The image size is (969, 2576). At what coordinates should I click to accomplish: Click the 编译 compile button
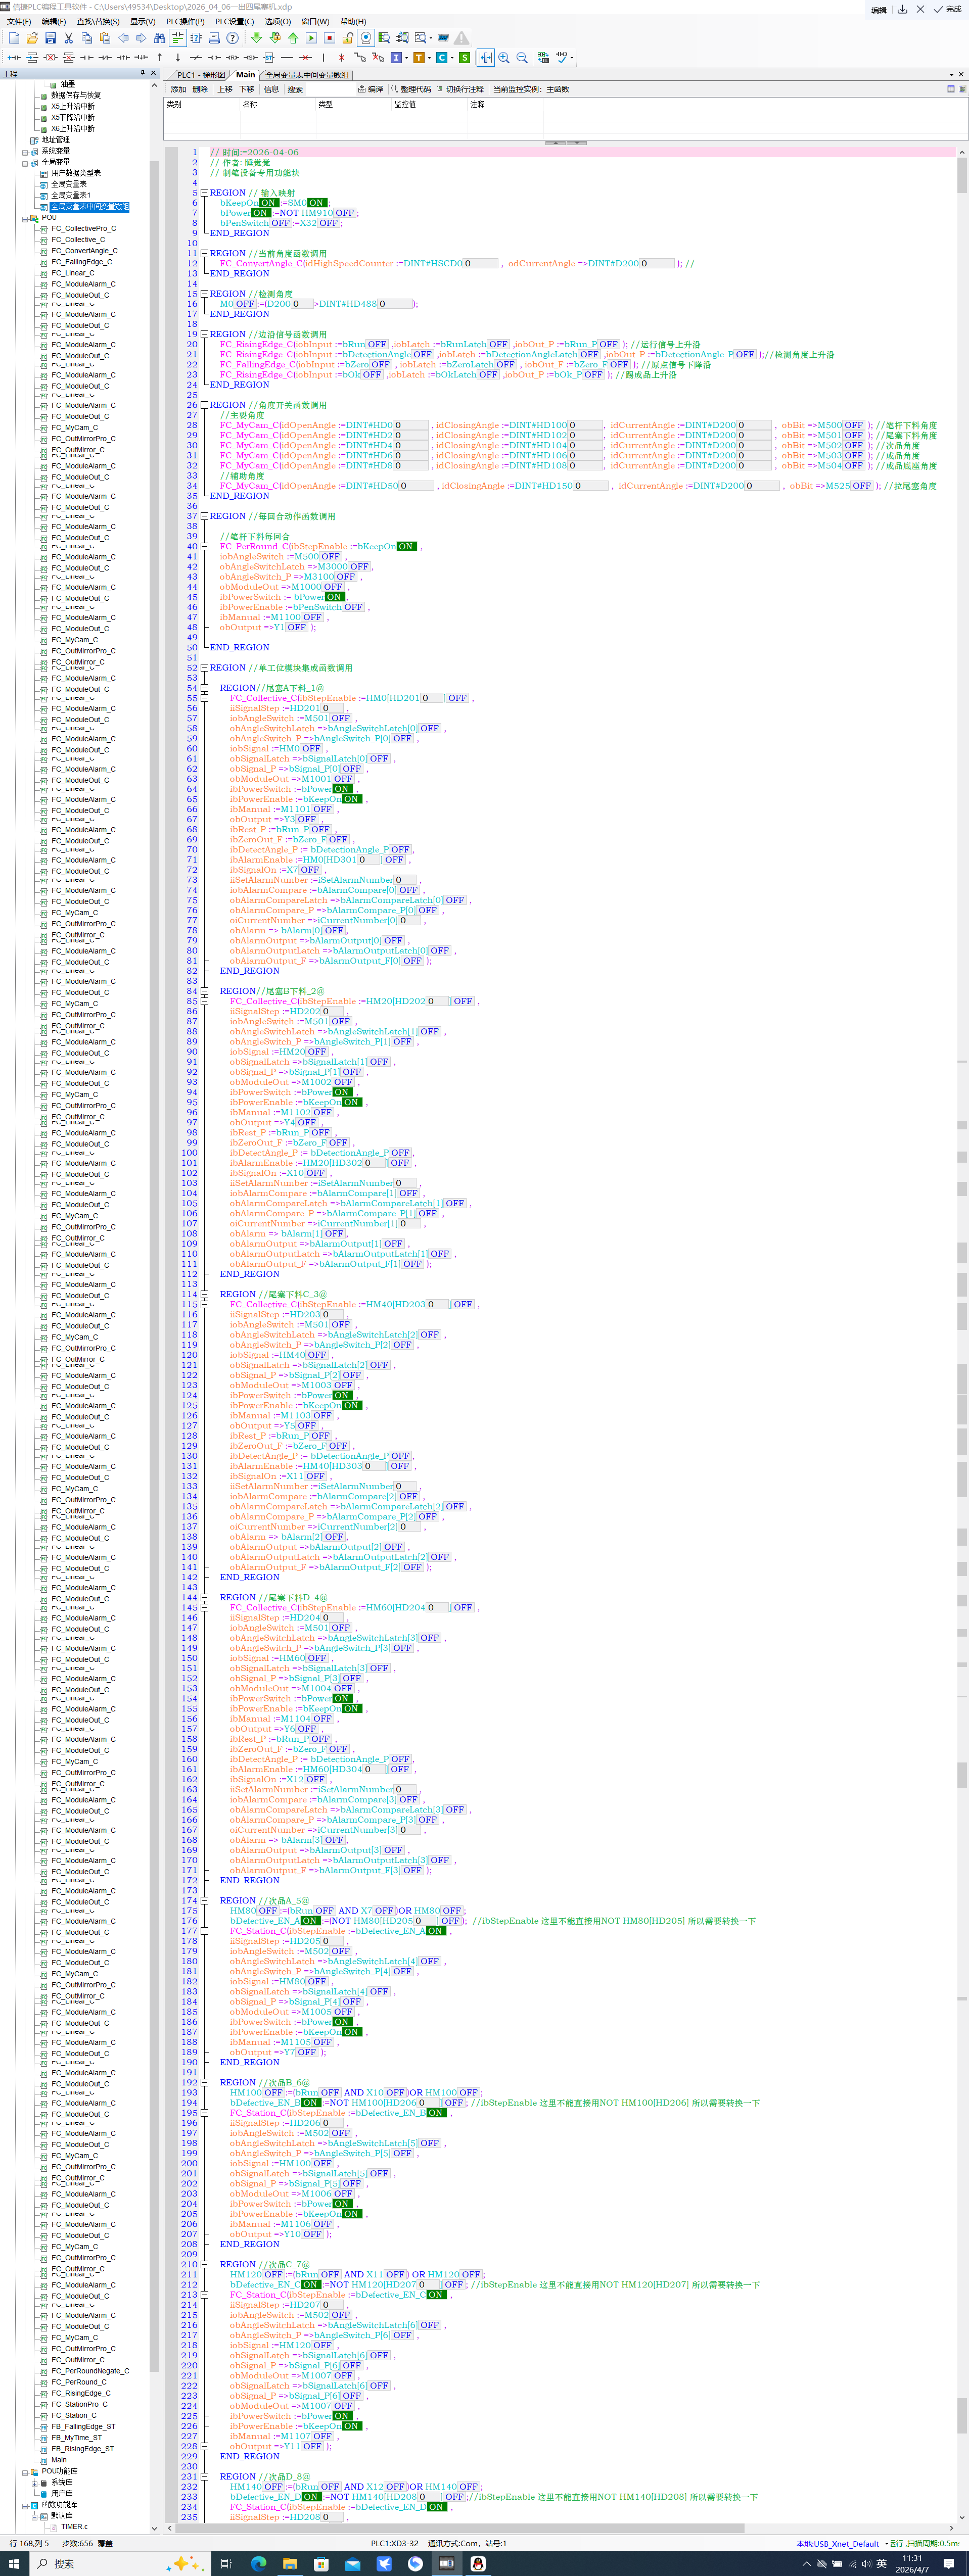(371, 89)
